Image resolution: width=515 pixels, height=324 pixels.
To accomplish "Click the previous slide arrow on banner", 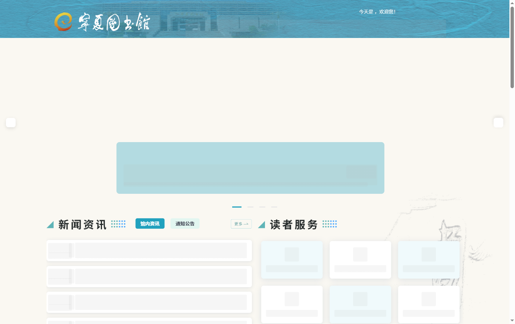I will (11, 122).
